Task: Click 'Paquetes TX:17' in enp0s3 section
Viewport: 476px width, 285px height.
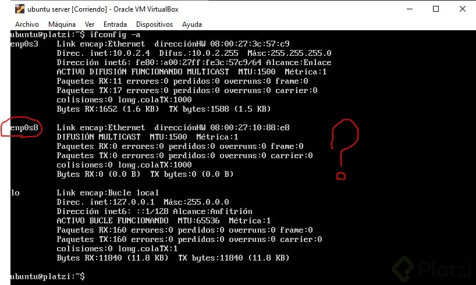Action: [89, 91]
